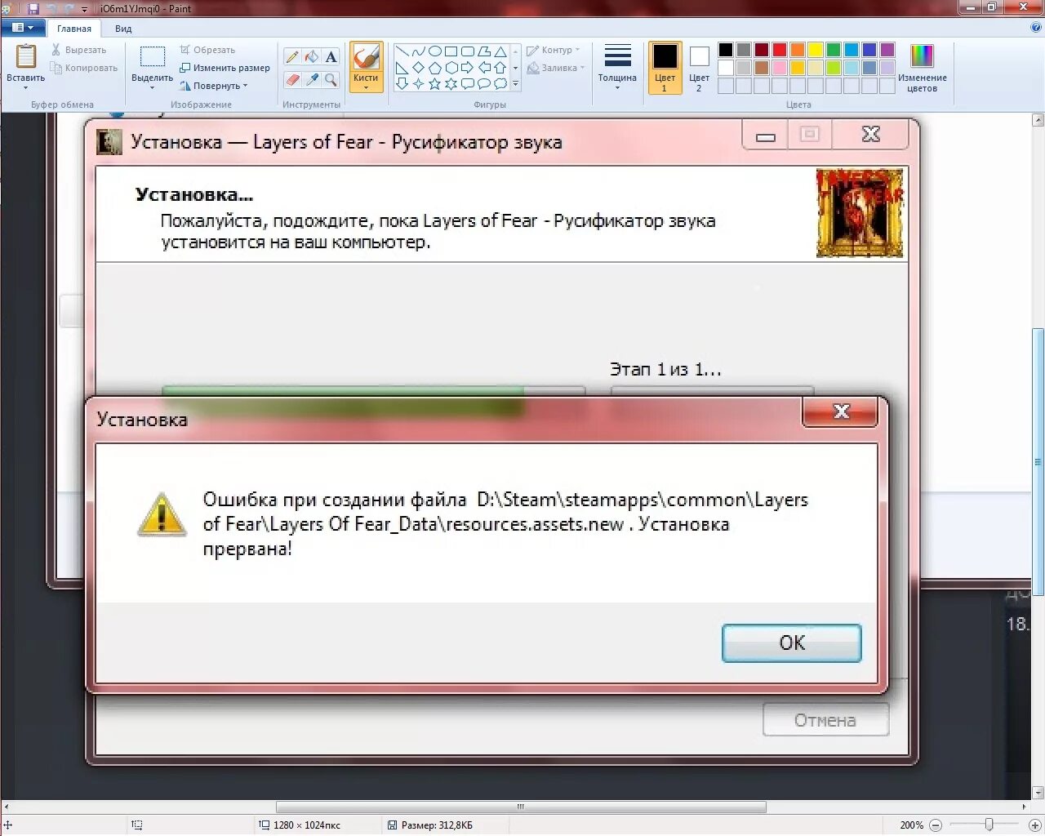Open the Кисти dropdown arrow
This screenshot has width=1045, height=836.
point(366,87)
